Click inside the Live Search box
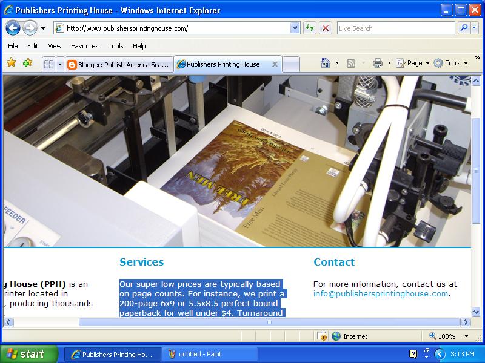The height and width of the screenshot is (363, 485). coord(394,28)
